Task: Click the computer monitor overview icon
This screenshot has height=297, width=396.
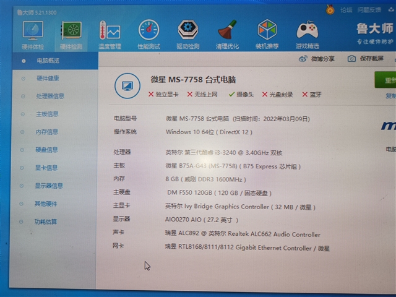Action: (x=127, y=86)
